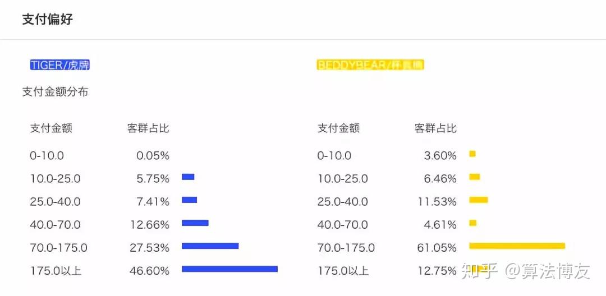The image size is (606, 296).
Task: Click the right 支付金额 column header
Action: [338, 128]
